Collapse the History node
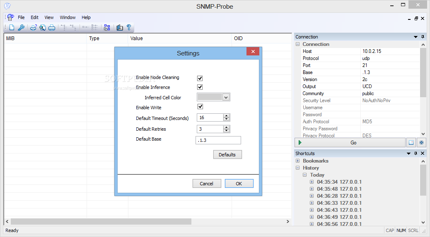Viewport: 430px width, 237px height. pos(297,168)
